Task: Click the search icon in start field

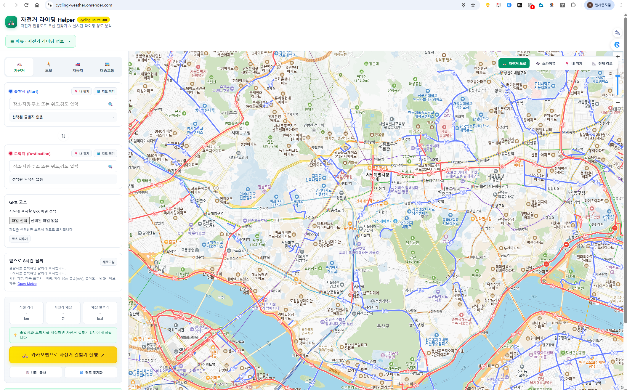Action: [110, 104]
